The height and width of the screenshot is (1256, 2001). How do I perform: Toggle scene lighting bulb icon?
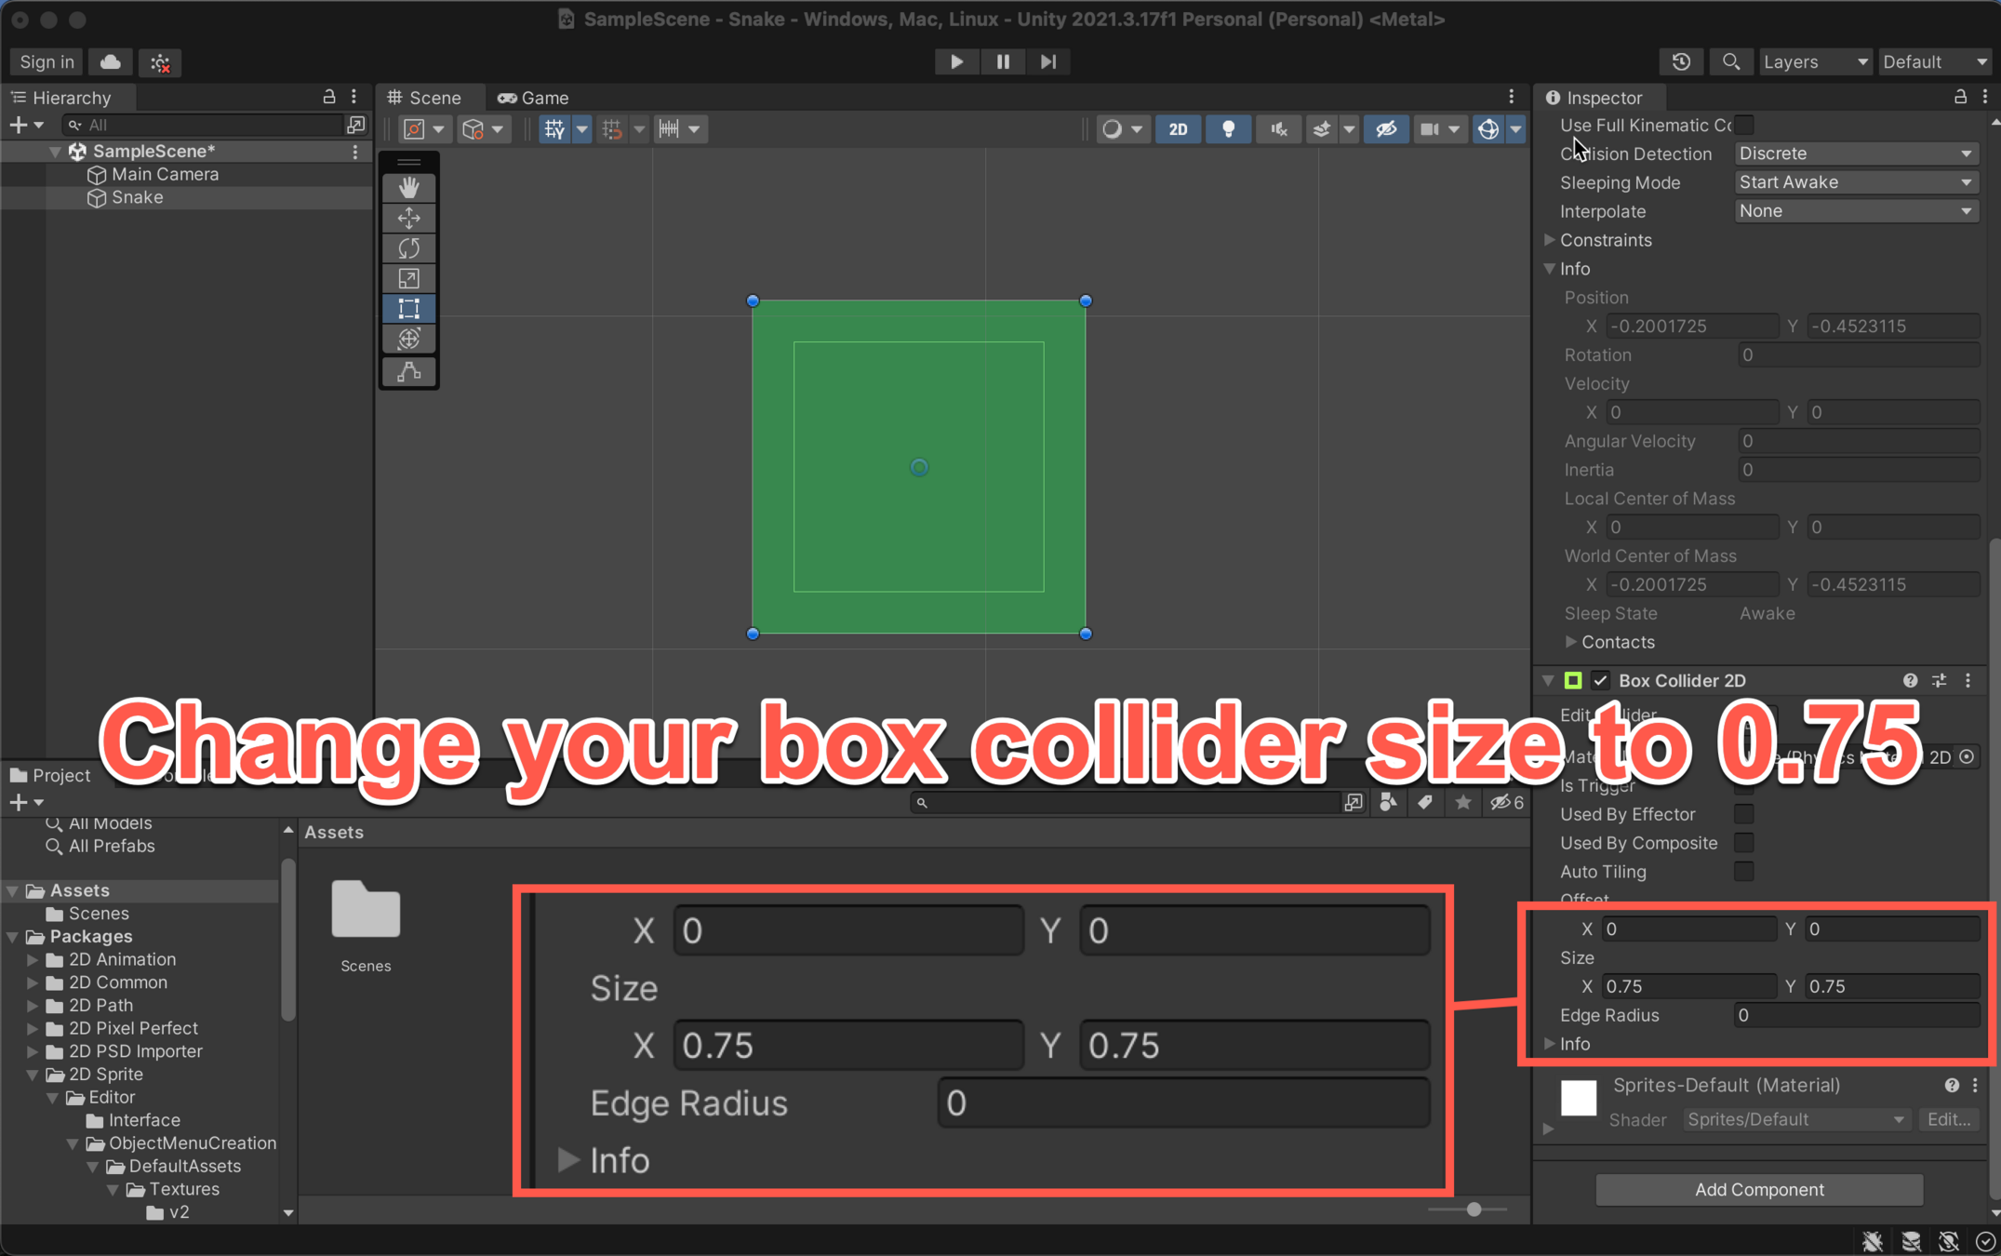(x=1228, y=129)
